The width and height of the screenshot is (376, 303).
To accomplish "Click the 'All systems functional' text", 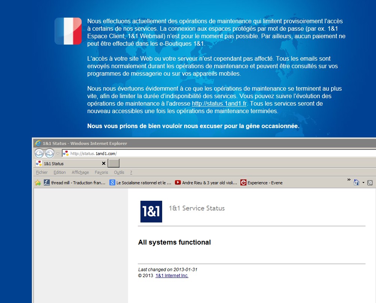I will coord(175,242).
